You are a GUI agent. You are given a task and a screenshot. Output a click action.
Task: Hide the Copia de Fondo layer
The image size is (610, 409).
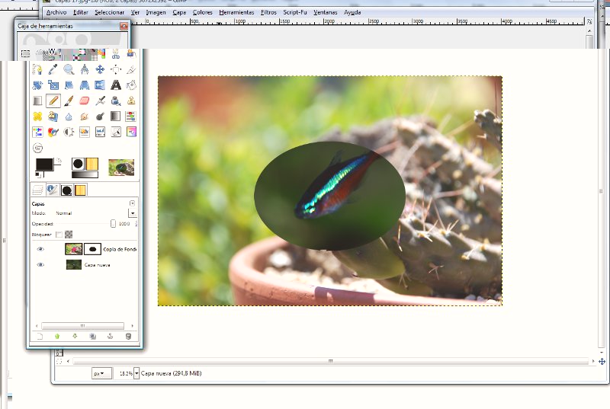pos(40,249)
